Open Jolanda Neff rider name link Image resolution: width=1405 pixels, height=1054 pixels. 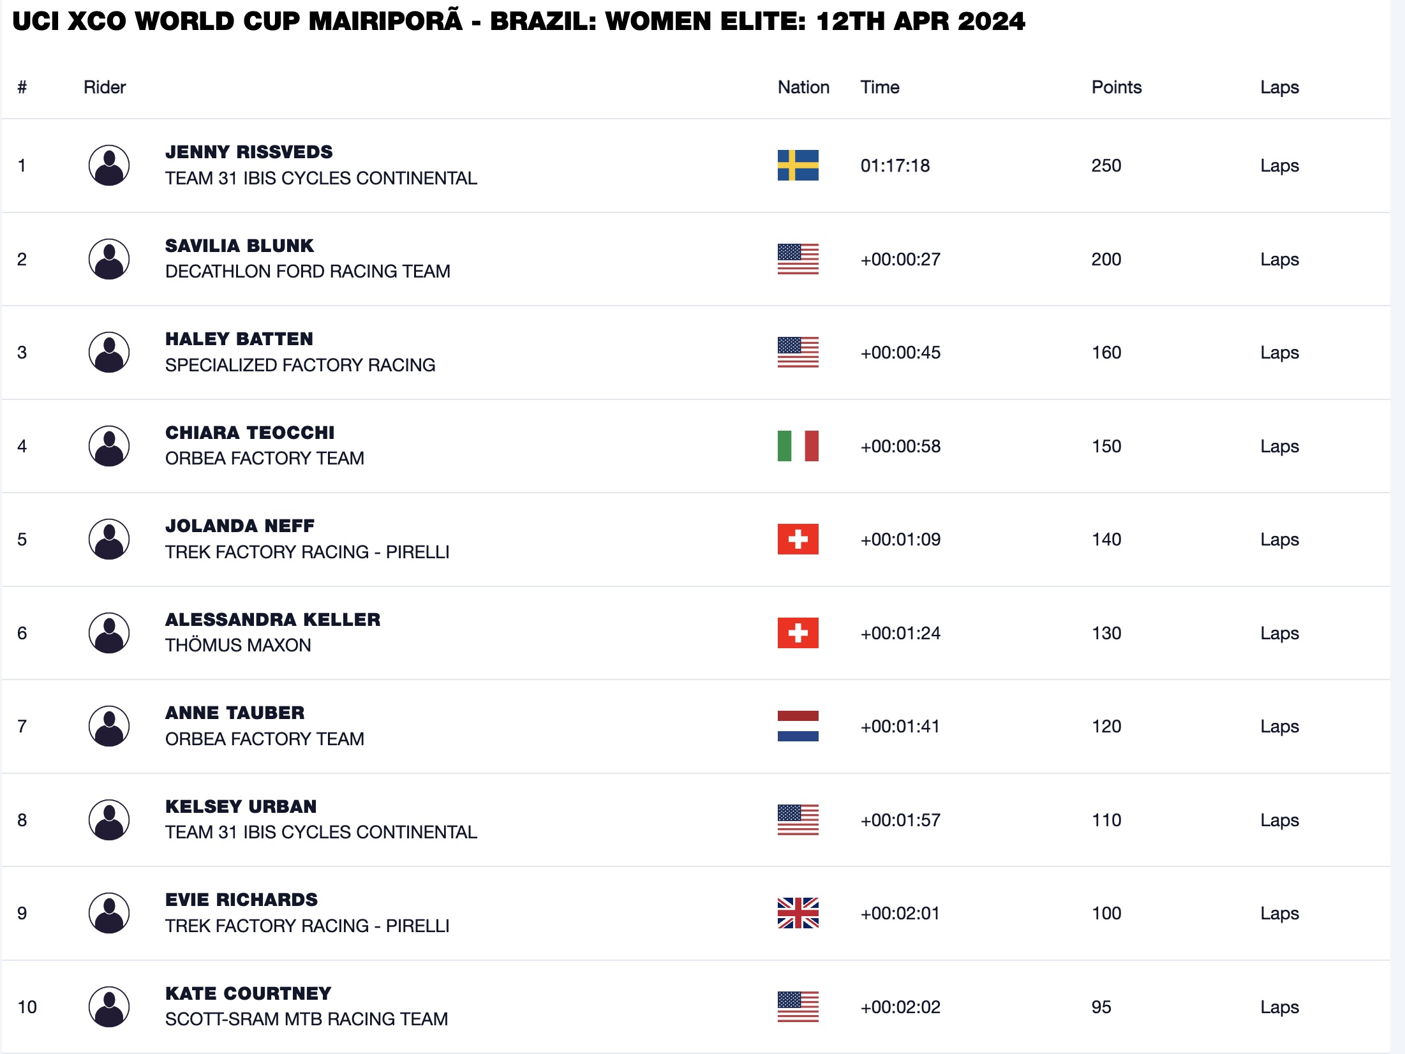coord(240,526)
